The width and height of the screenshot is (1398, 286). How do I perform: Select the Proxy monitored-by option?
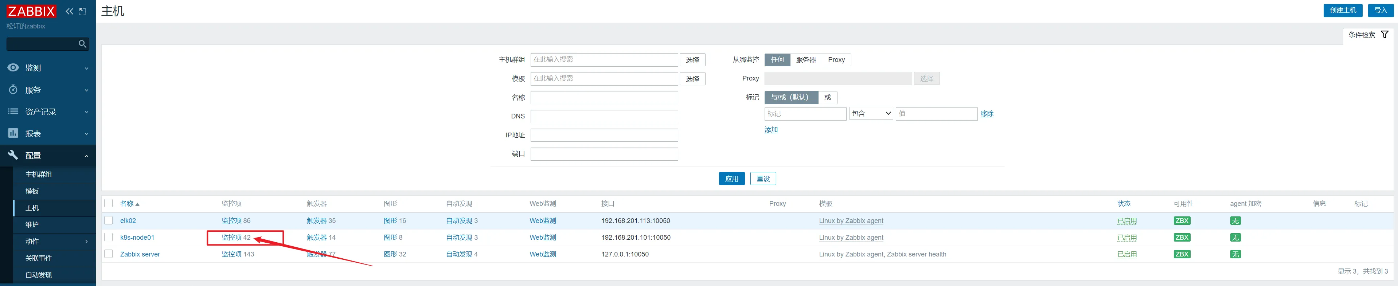pyautogui.click(x=836, y=60)
